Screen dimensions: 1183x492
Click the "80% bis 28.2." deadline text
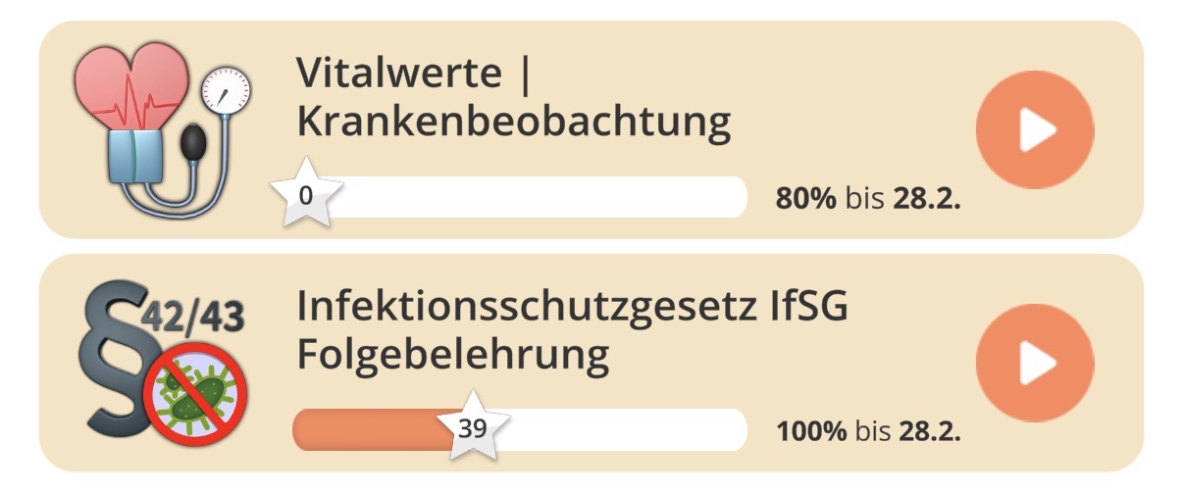pos(867,199)
